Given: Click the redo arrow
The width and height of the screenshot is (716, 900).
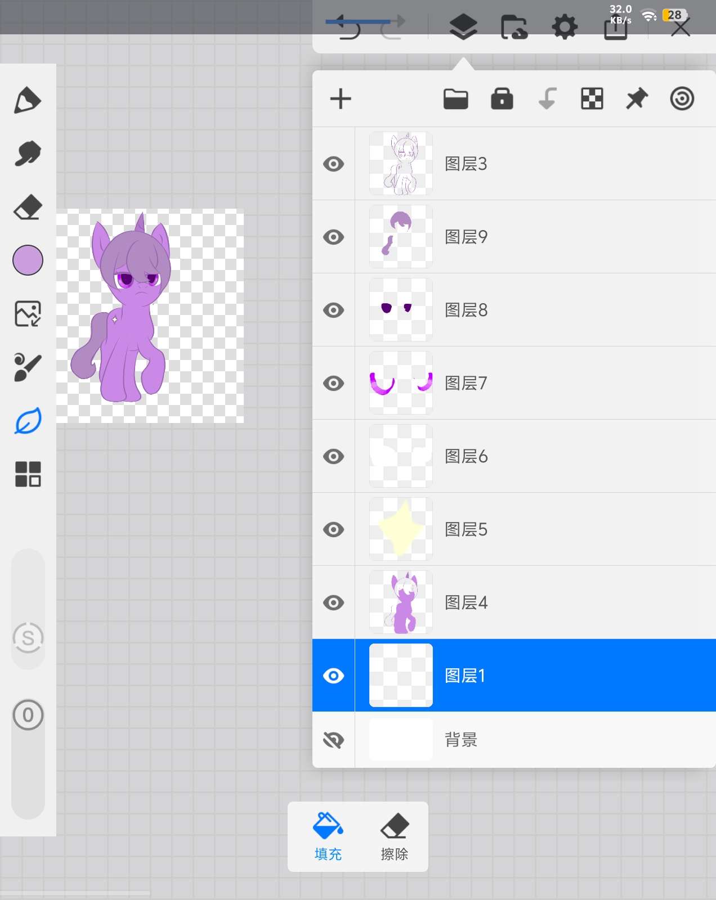Looking at the screenshot, I should point(392,28).
